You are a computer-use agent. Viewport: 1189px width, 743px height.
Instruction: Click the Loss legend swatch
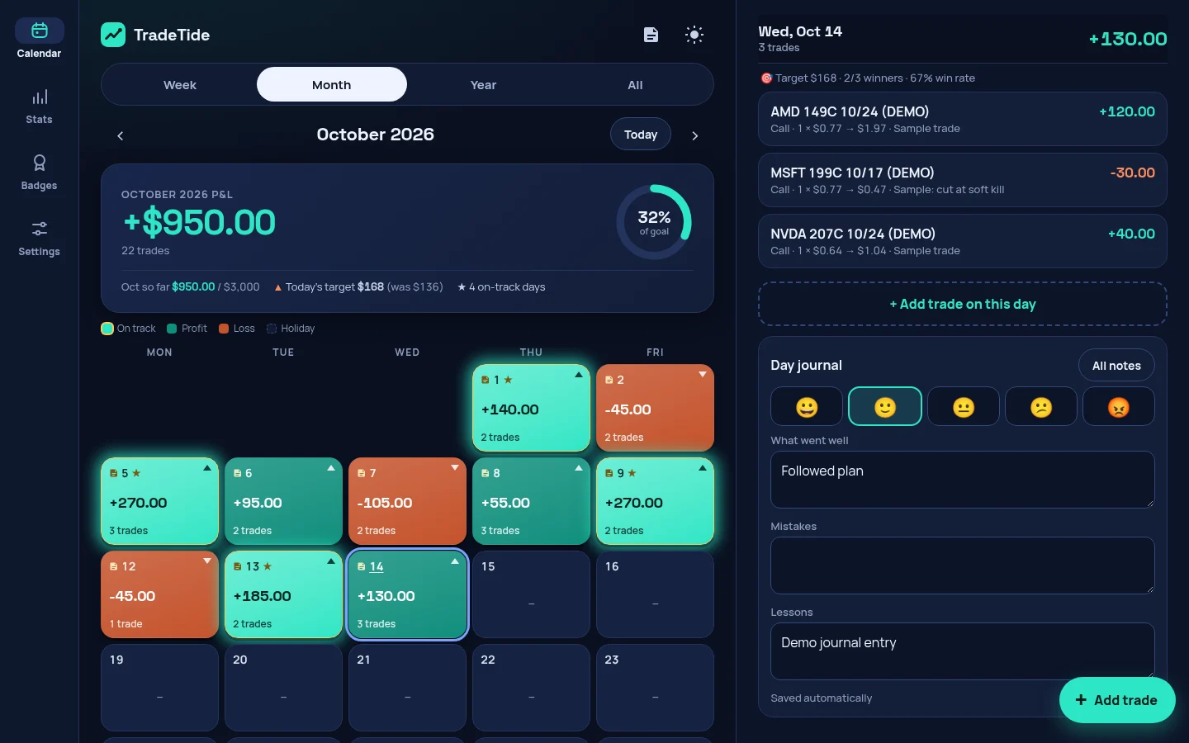tap(224, 329)
